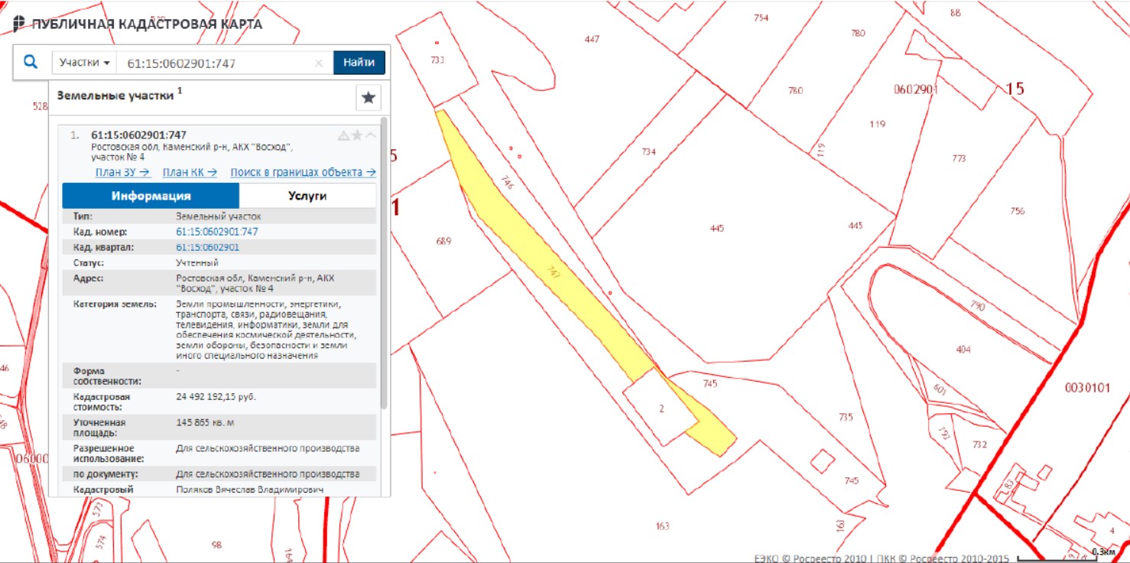Click the magnifying glass search icon

[30, 62]
